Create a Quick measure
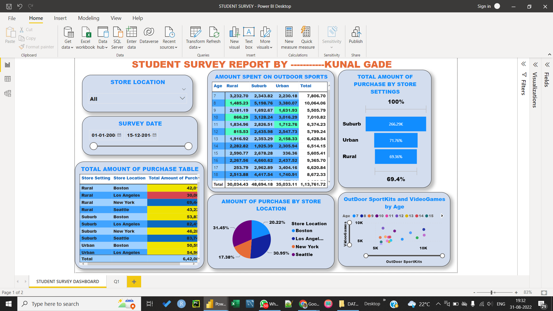Screen dimensions: 553x311 click(x=306, y=37)
